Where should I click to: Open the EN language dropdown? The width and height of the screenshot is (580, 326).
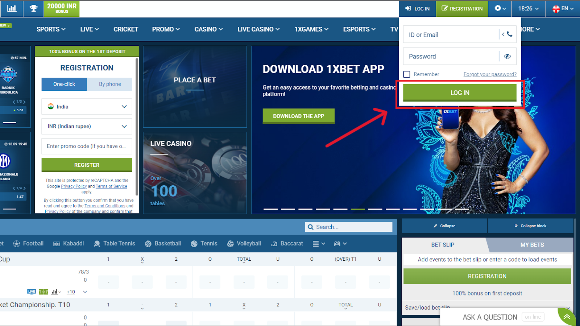pos(563,8)
